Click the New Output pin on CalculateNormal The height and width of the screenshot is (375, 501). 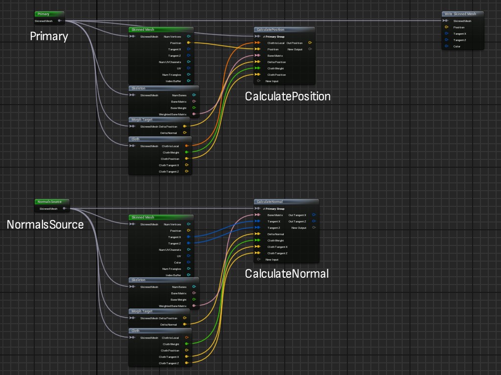coord(314,228)
